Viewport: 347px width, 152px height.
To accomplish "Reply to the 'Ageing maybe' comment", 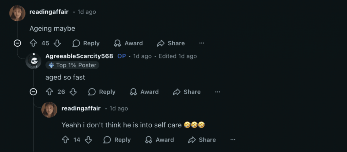I will pos(86,43).
